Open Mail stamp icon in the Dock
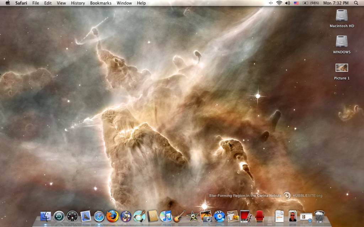 (x=86, y=216)
